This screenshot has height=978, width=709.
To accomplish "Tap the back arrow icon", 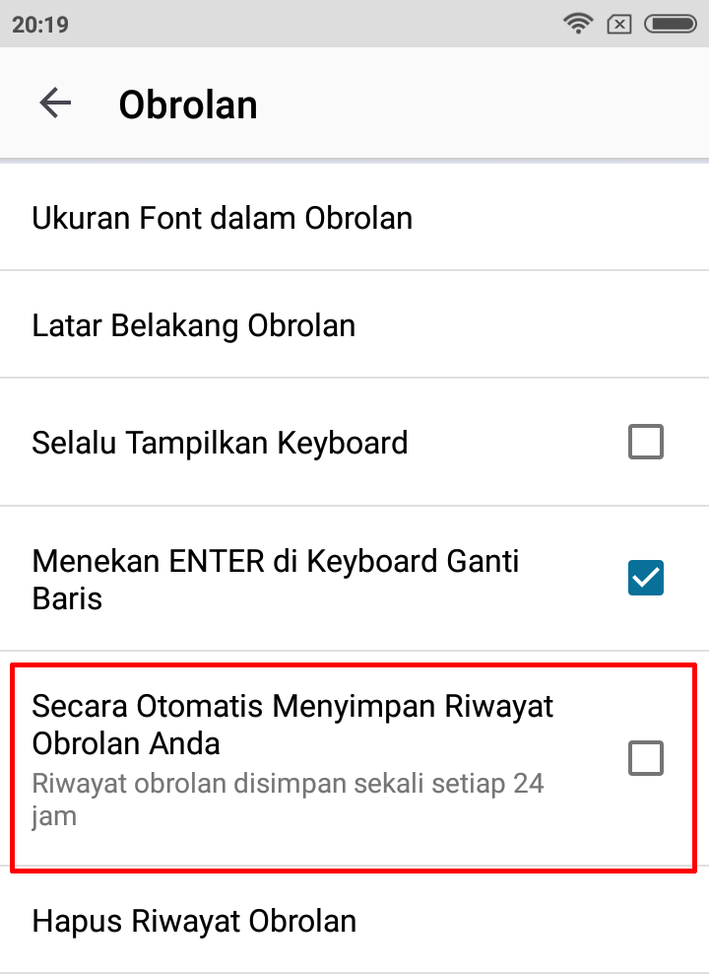I will pos(55,104).
